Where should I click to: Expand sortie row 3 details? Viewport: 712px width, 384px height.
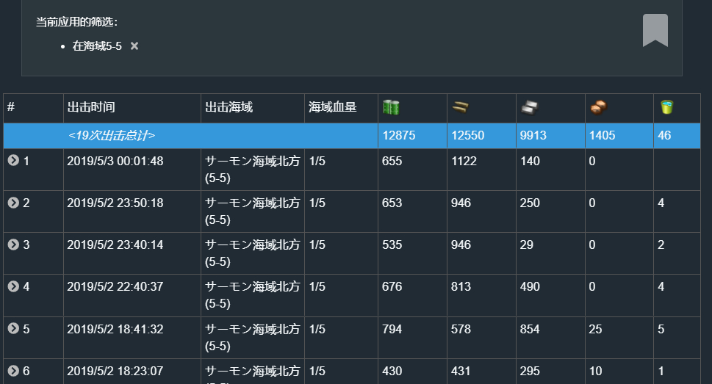click(13, 244)
